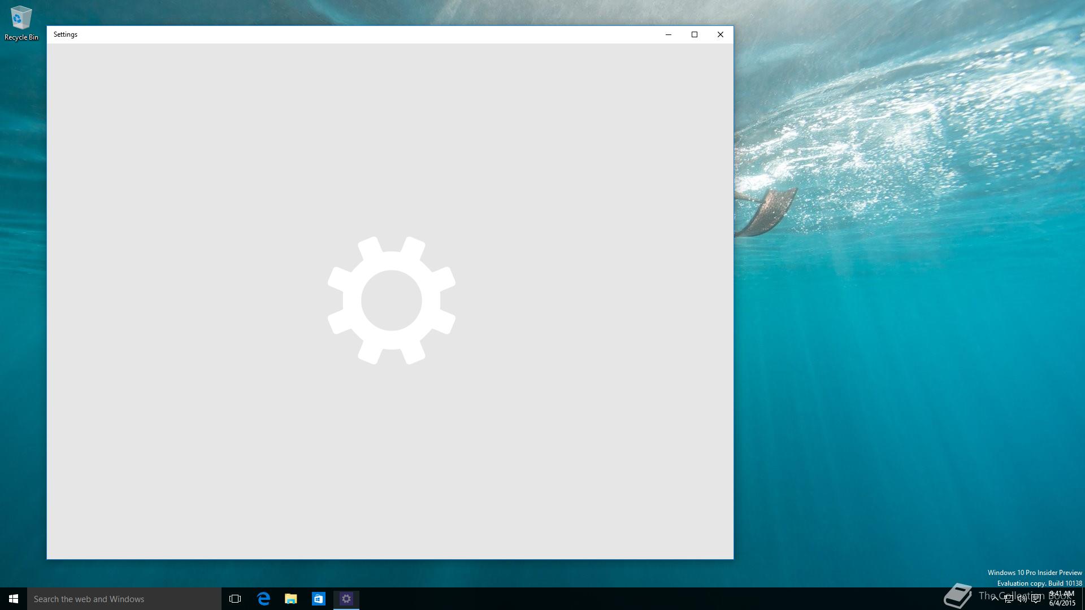Click an empty area of the taskbar
The width and height of the screenshot is (1085, 610).
point(622,599)
